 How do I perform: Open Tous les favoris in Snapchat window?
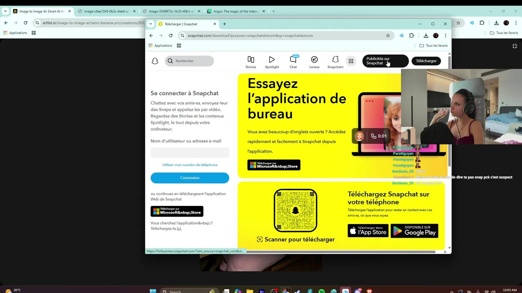[x=434, y=46]
